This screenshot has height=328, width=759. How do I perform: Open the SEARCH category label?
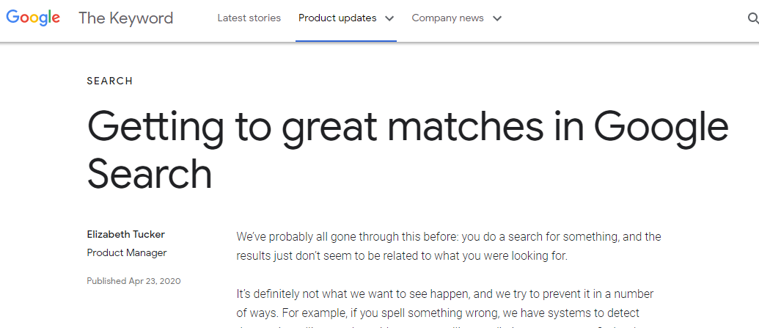click(110, 81)
